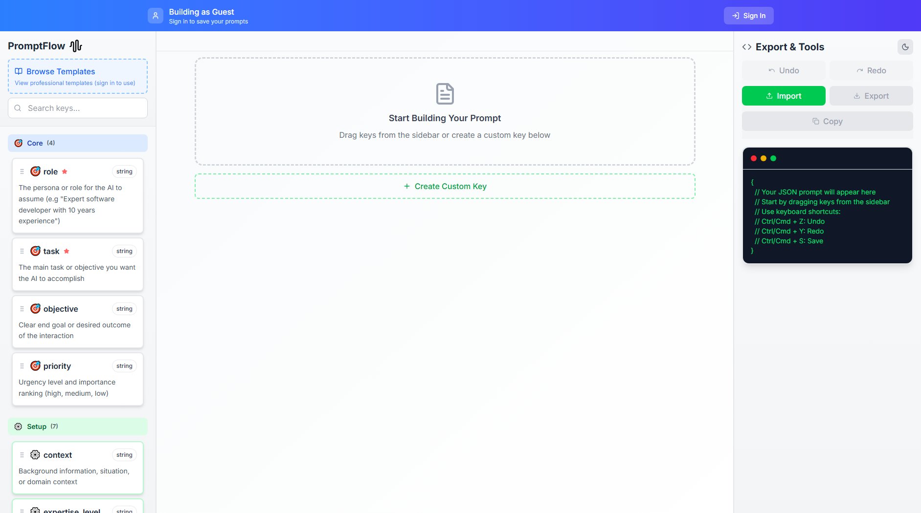Grab the drag handle on the role card
921x513 pixels.
click(x=22, y=171)
